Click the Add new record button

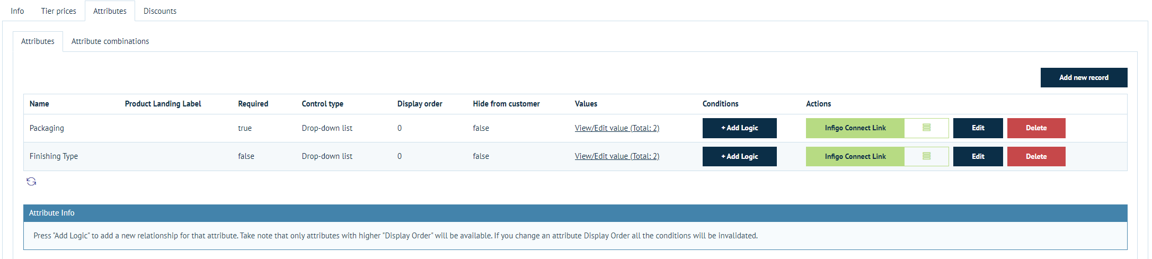coord(1084,77)
